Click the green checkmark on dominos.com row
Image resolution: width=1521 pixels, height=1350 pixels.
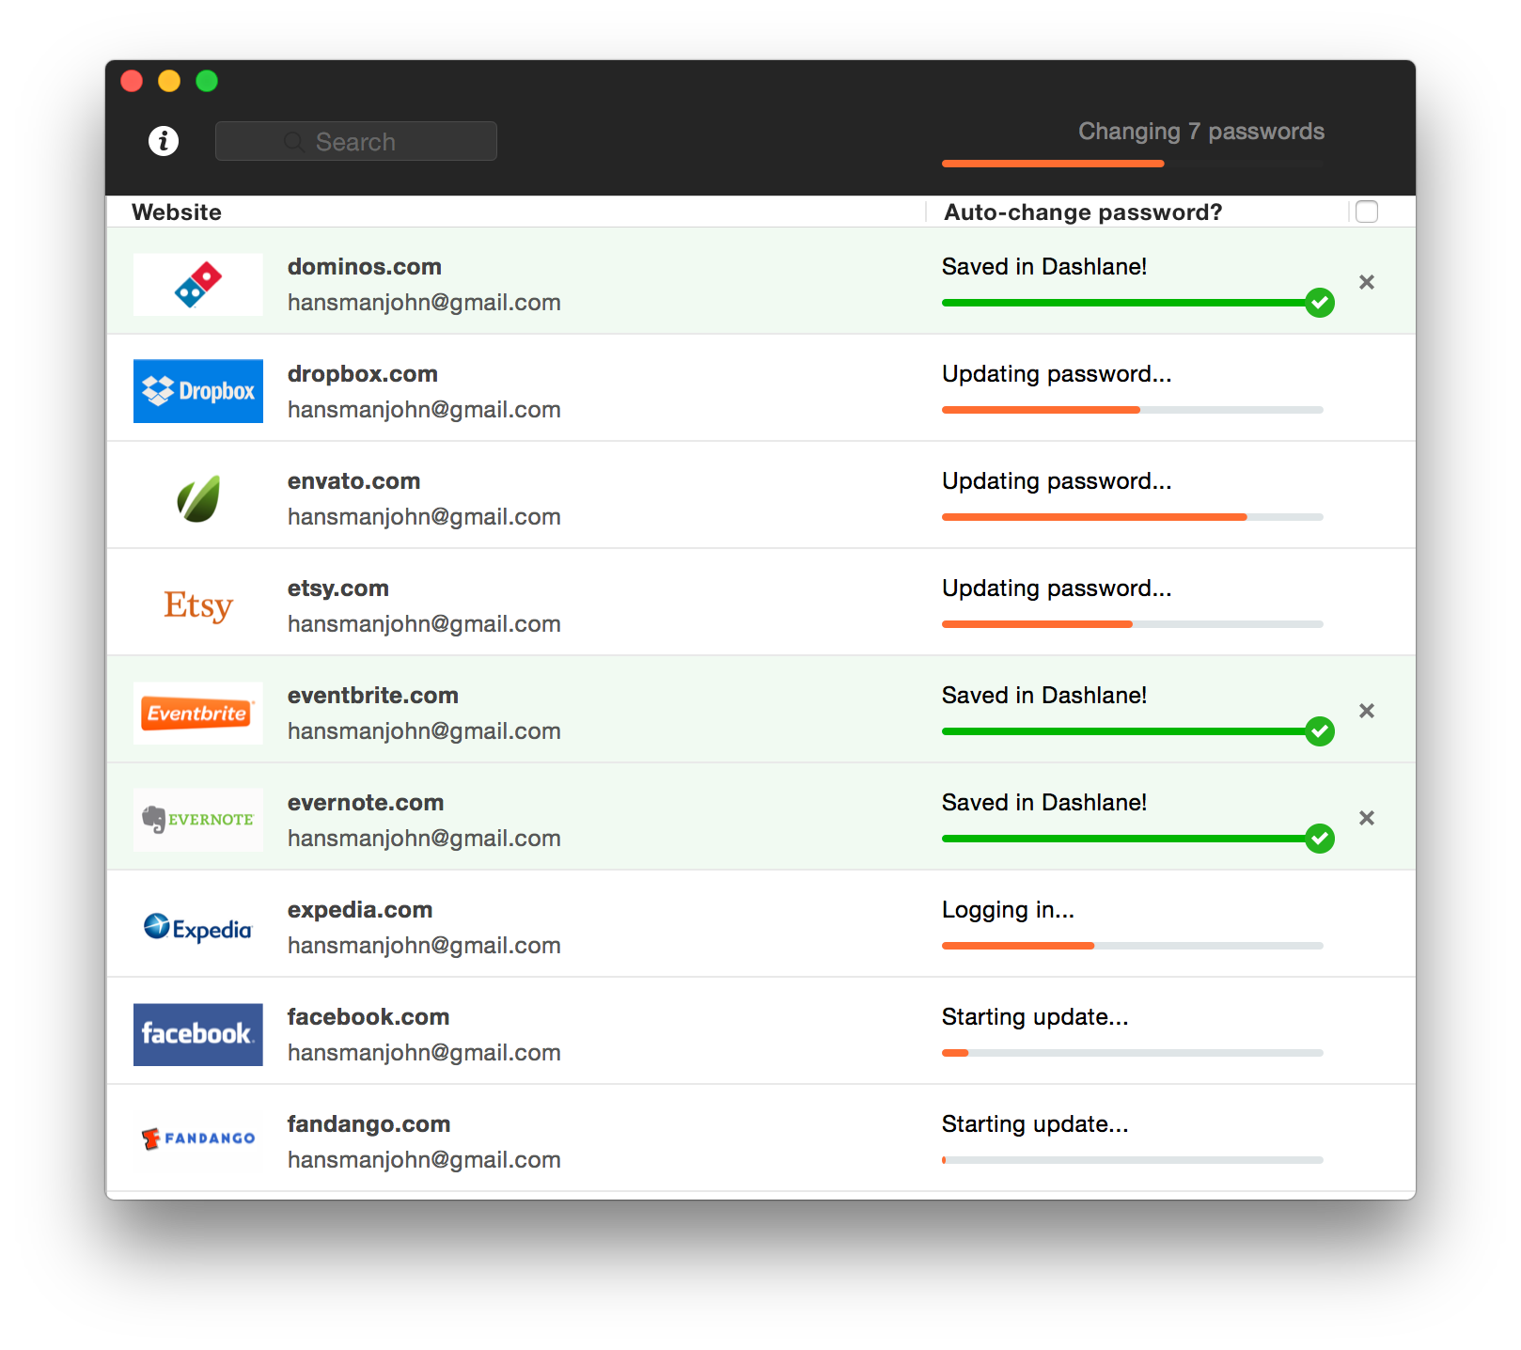click(x=1320, y=302)
